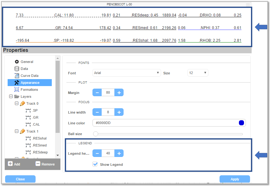Screen dimensions: 271x187
Task: Click .RHOB: 2.25 legend entry
Action: pos(210,41)
